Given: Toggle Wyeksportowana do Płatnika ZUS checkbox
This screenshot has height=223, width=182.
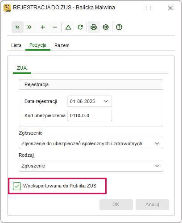Looking at the screenshot, I should pyautogui.click(x=17, y=186).
